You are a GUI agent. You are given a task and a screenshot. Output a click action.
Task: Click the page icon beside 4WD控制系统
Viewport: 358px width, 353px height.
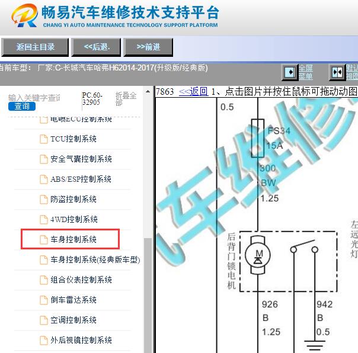coord(44,220)
